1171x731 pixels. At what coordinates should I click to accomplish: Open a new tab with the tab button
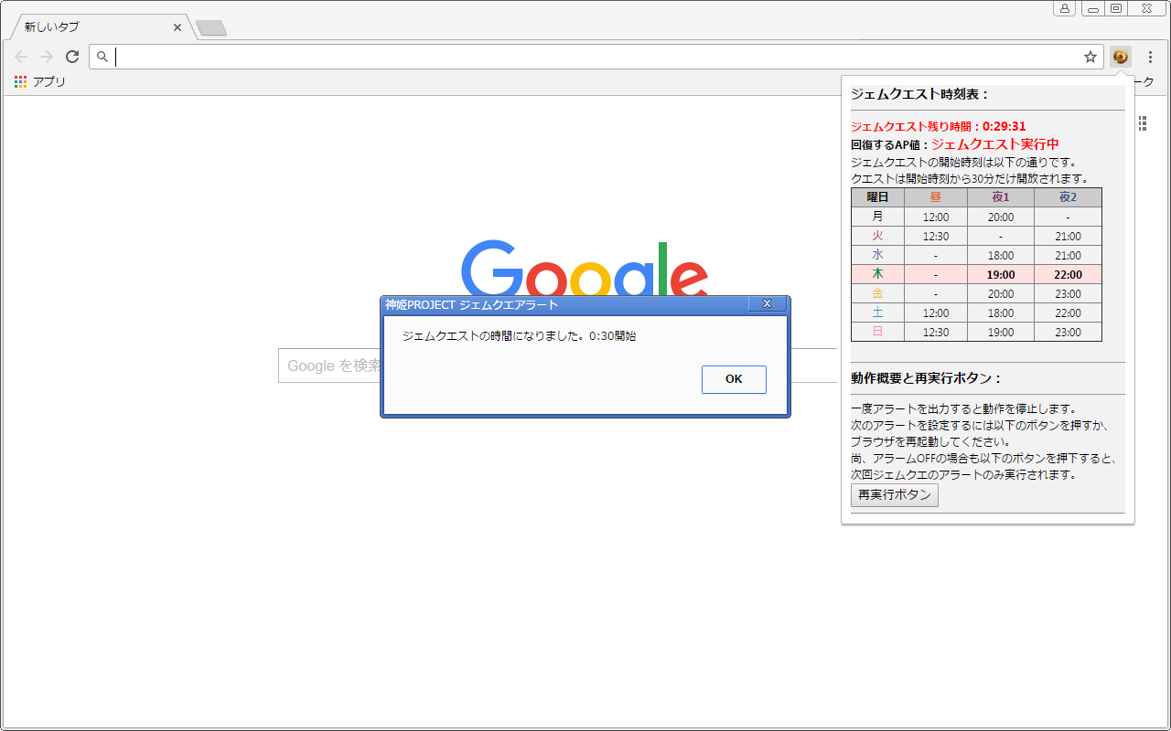click(211, 28)
